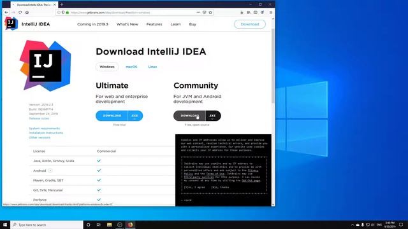The width and height of the screenshot is (408, 229).
Task: Open the Learn menu item
Action: click(175, 24)
